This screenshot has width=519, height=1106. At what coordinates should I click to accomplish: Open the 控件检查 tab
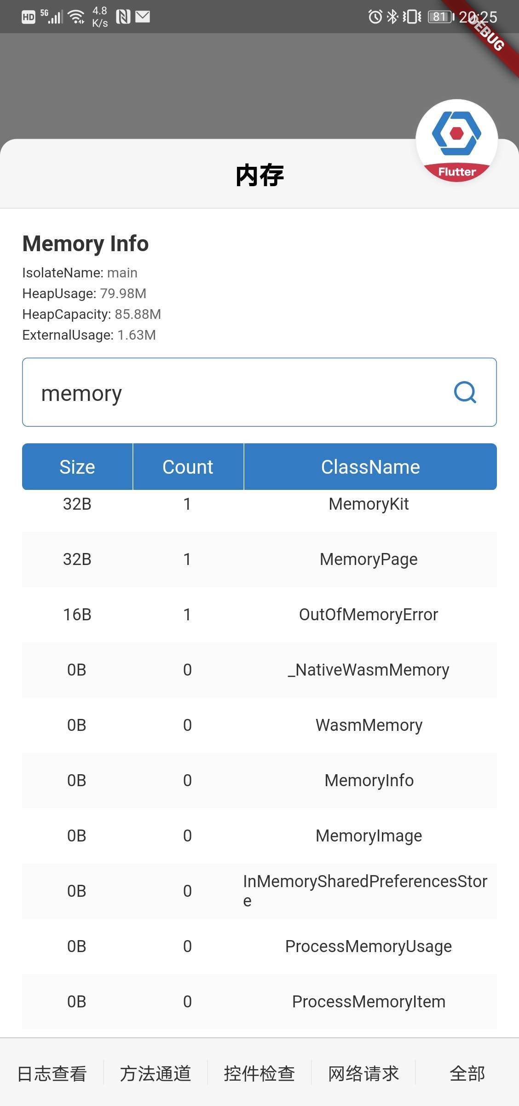pyautogui.click(x=259, y=1073)
